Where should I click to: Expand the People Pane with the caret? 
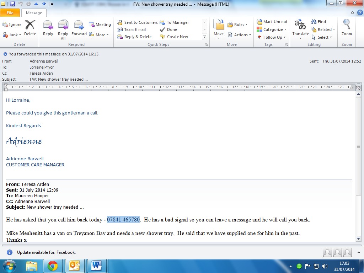point(359,252)
